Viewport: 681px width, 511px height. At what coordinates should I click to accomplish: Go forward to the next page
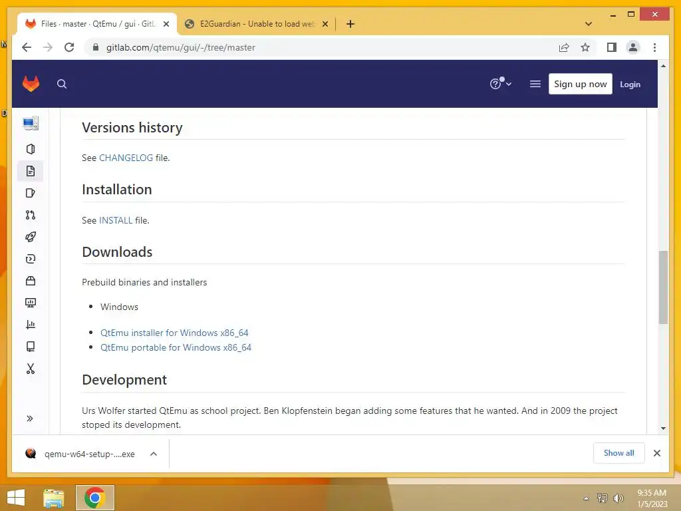[x=48, y=47]
